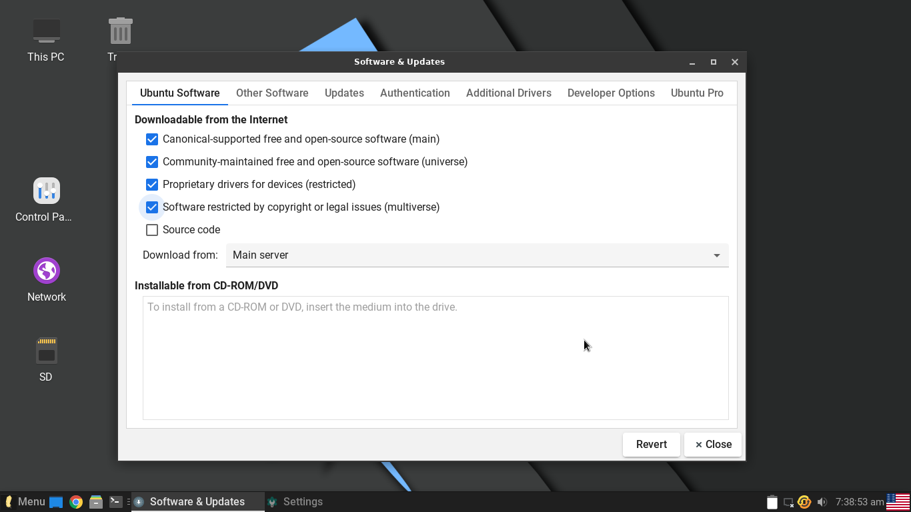Image resolution: width=911 pixels, height=512 pixels.
Task: Click the Revert button
Action: click(x=652, y=445)
